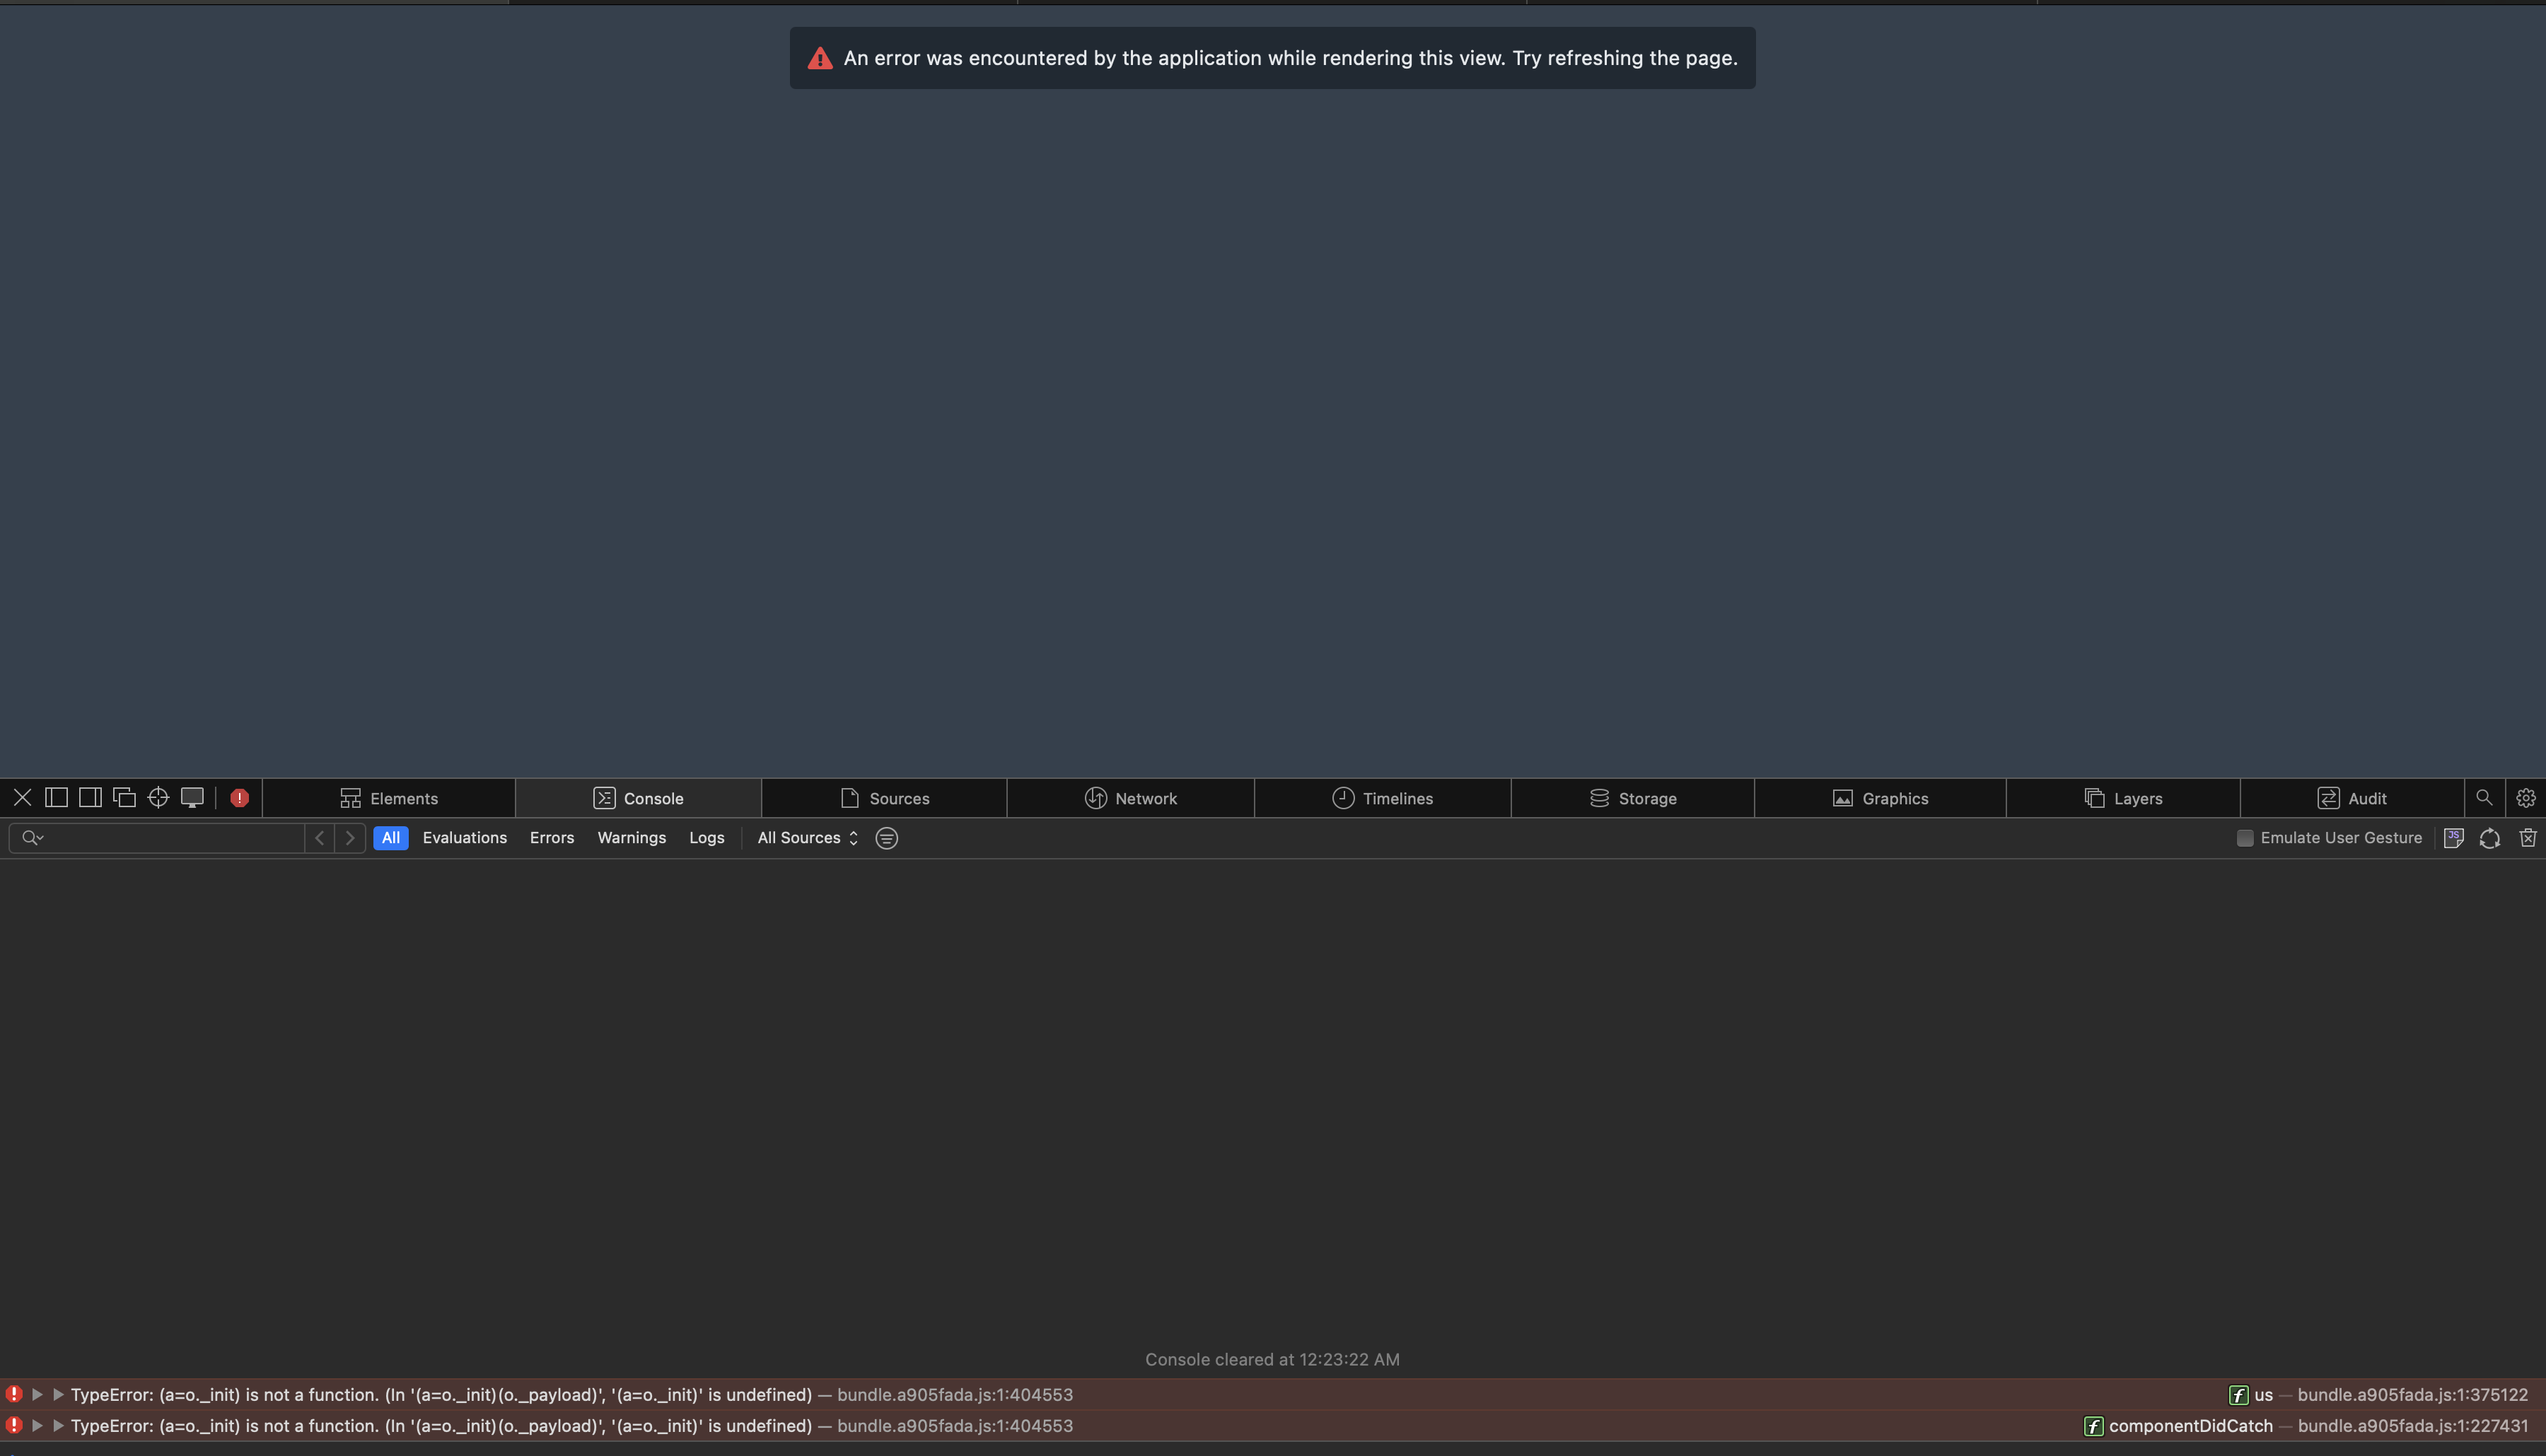
Task: Click the componentDidCatch function name
Action: tap(2190, 1426)
